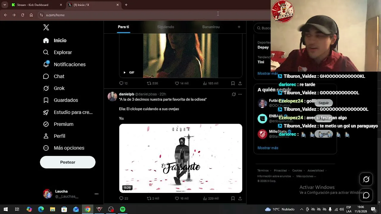The width and height of the screenshot is (381, 214).
Task: Bookmark danielpb's post
Action: (x=233, y=198)
